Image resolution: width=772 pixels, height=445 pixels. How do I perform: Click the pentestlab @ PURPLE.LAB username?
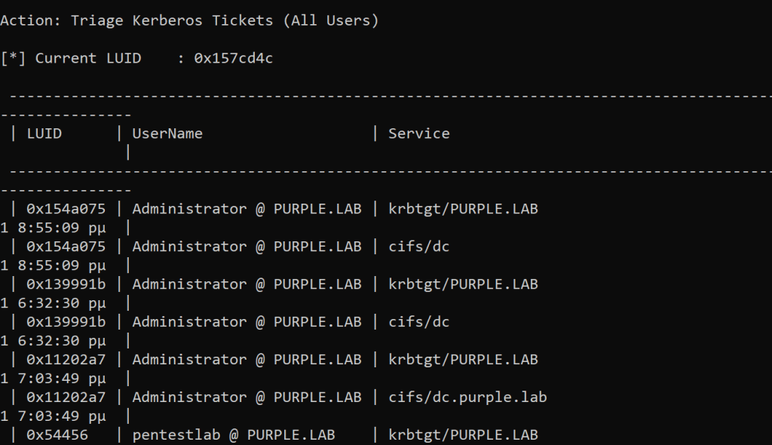233,435
